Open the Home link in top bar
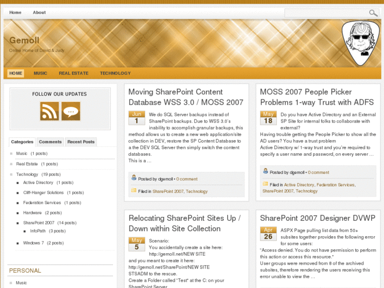384x288 pixels. click(x=15, y=13)
